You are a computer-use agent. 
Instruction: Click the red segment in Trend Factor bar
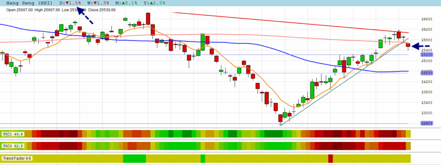coord(330,159)
